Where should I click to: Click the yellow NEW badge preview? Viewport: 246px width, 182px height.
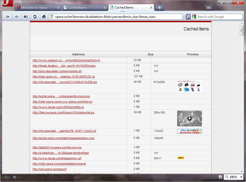tap(181, 158)
